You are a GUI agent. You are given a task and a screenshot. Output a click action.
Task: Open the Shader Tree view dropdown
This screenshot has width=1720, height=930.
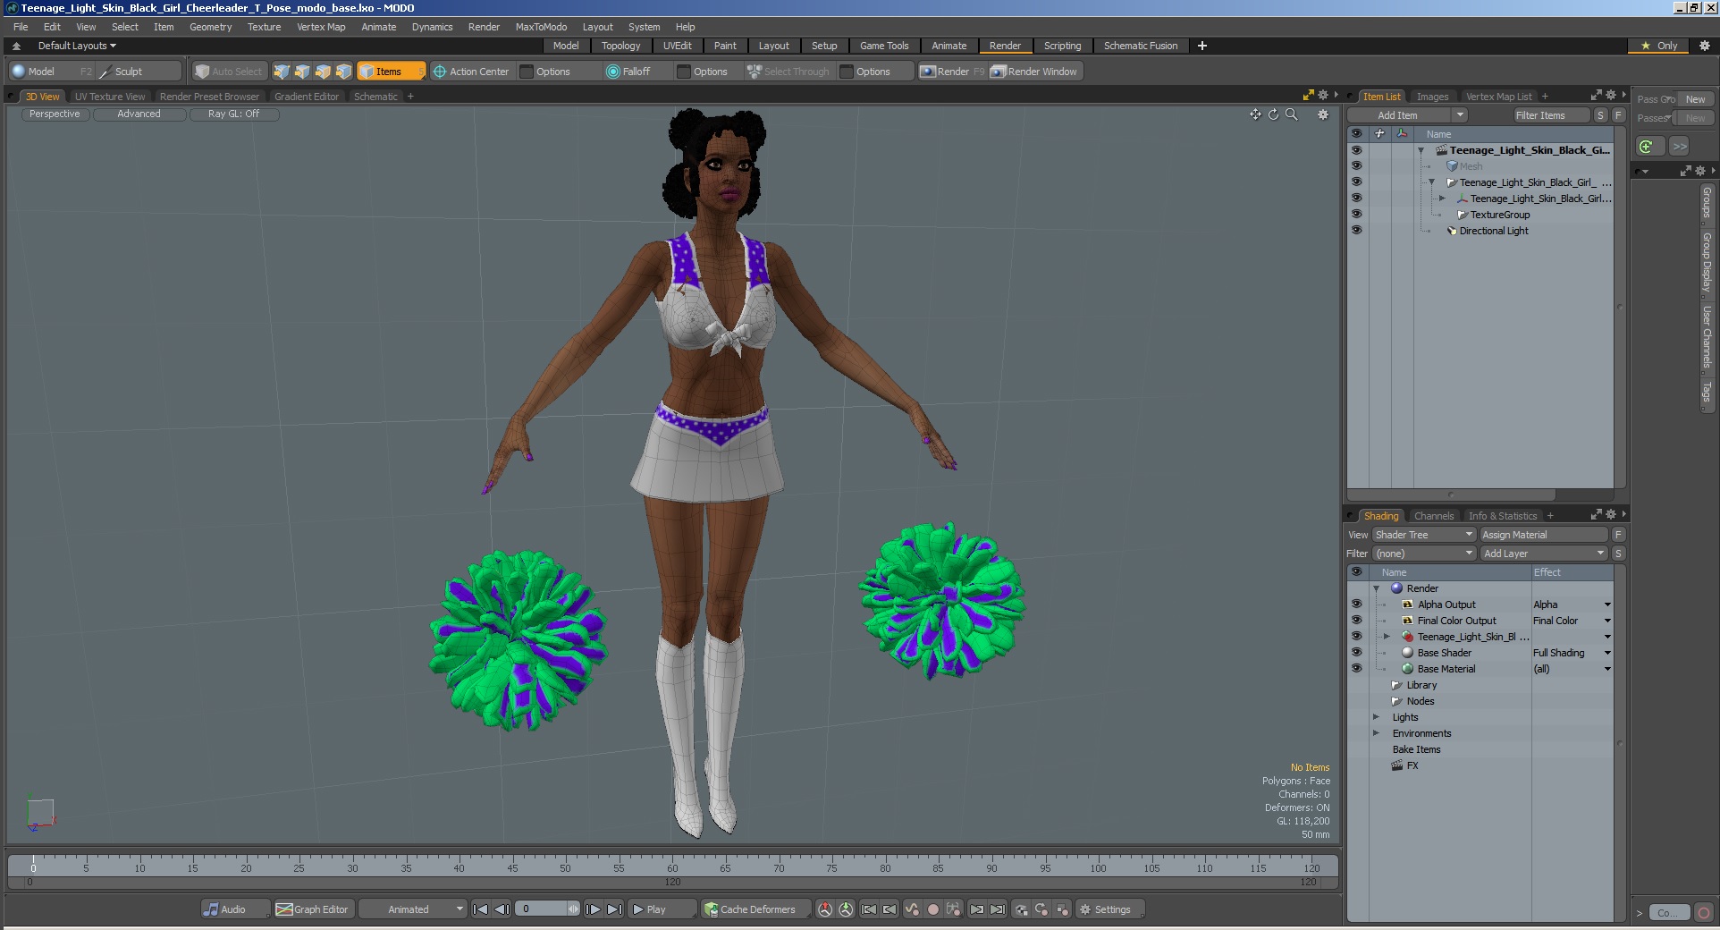click(1424, 535)
